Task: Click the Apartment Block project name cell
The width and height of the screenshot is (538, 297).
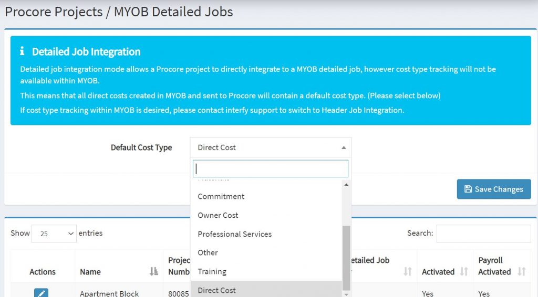Action: pos(109,293)
